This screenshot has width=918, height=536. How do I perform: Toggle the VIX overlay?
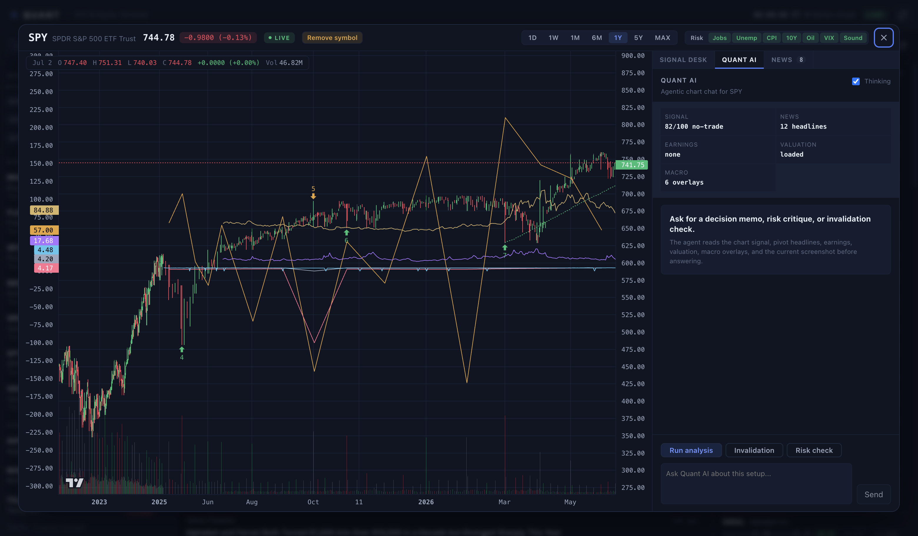click(x=829, y=38)
